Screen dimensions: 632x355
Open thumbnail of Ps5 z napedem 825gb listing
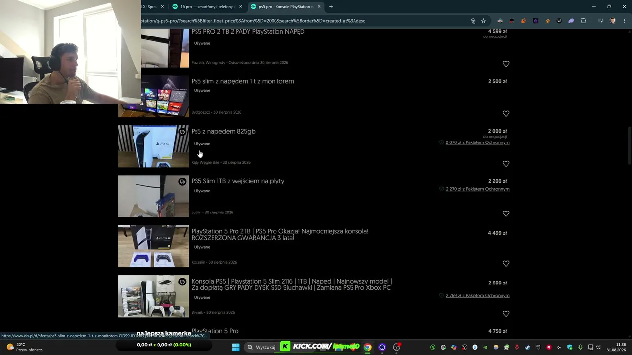[153, 146]
